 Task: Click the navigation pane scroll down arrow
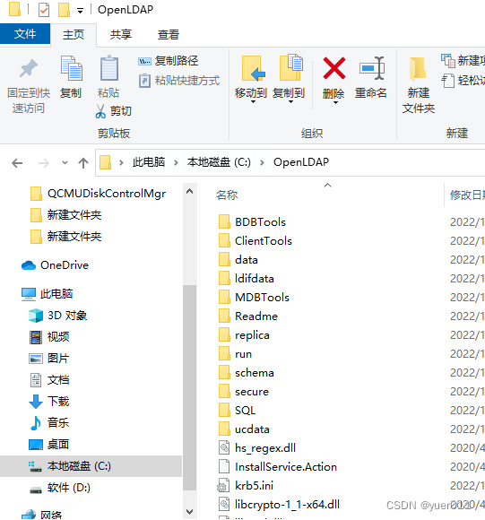point(189,511)
